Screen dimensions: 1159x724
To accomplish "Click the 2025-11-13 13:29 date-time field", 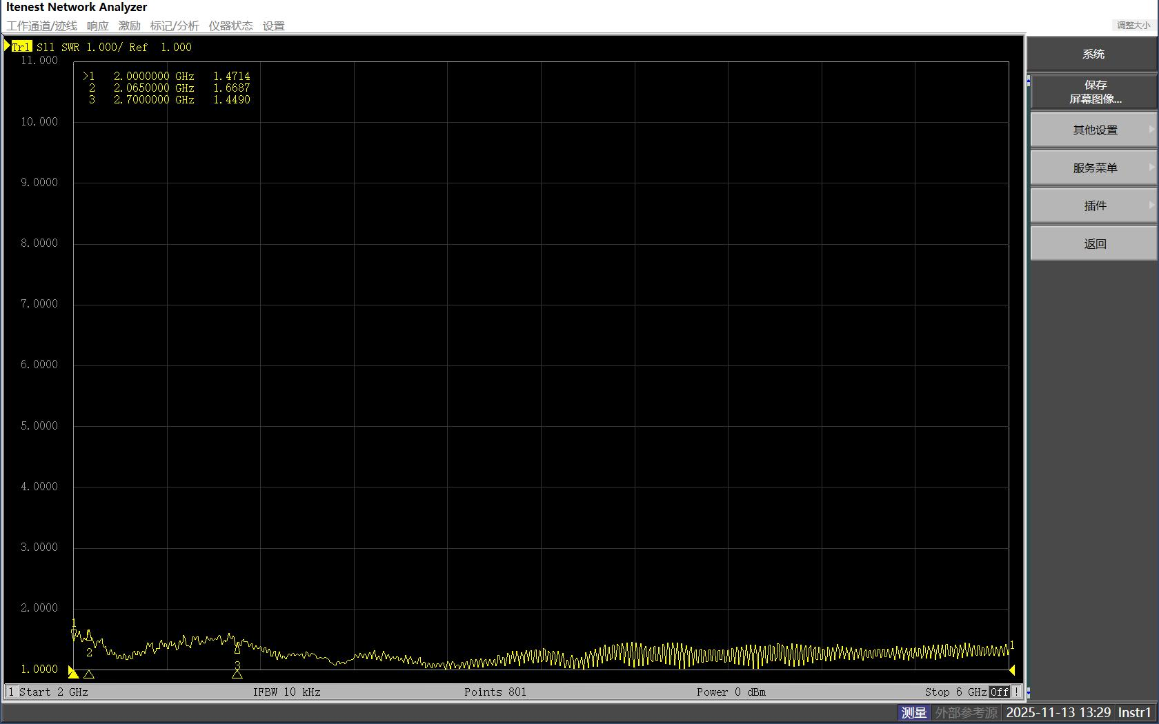I will [x=1059, y=712].
